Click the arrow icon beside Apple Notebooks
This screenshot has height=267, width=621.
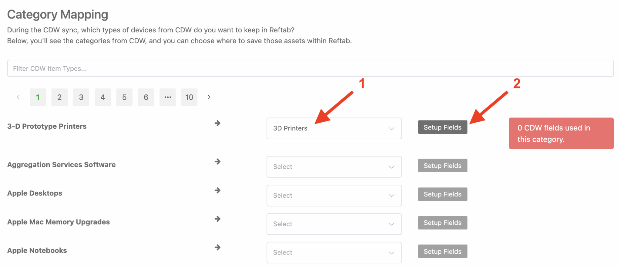click(217, 247)
